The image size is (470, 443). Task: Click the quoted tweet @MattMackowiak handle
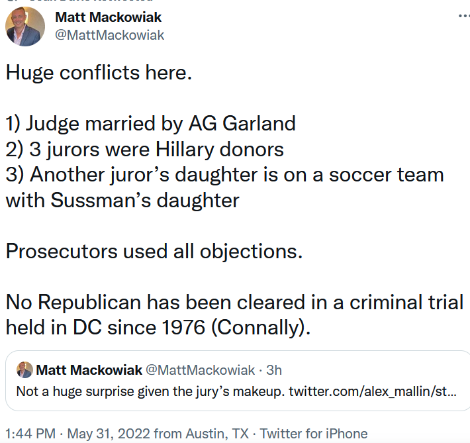[200, 369]
